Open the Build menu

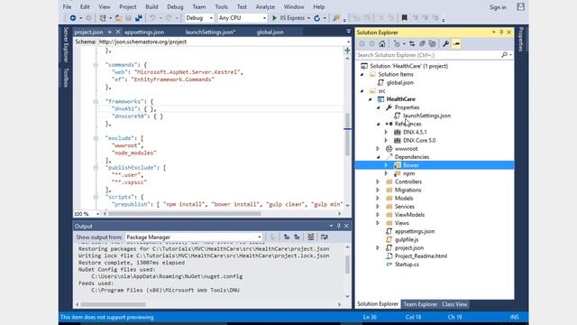151,7
